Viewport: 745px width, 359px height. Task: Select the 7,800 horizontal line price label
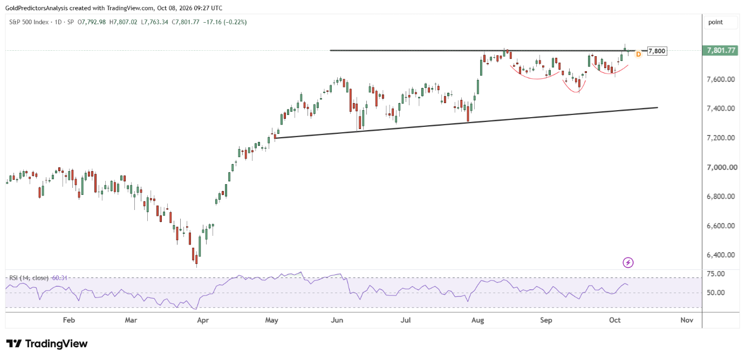657,51
